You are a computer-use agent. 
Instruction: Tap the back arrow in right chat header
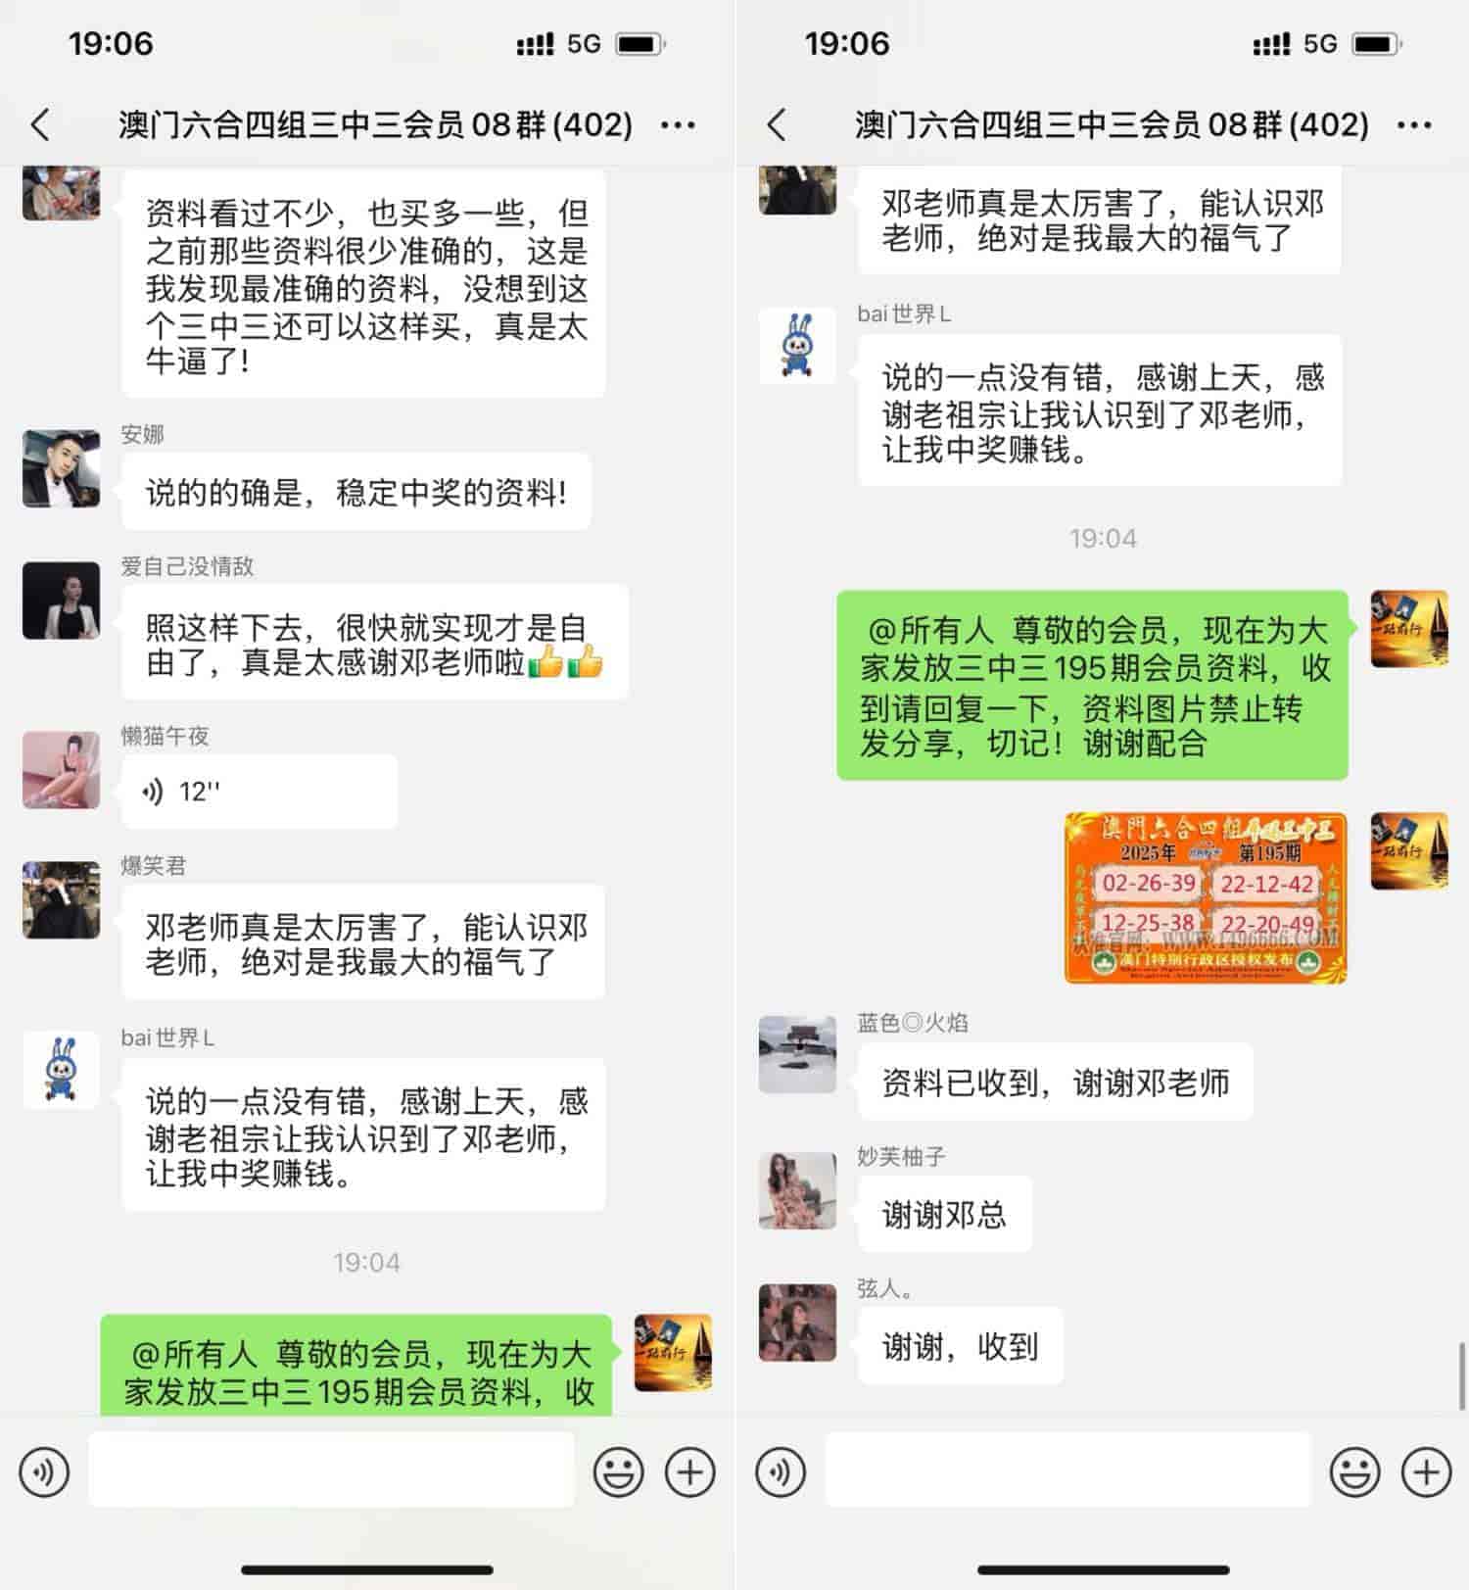[777, 124]
